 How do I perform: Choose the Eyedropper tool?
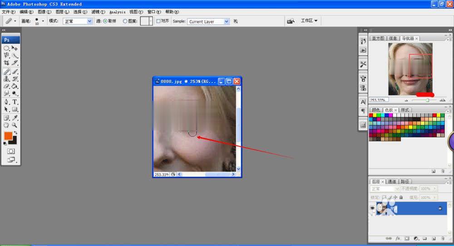[x=15, y=117]
